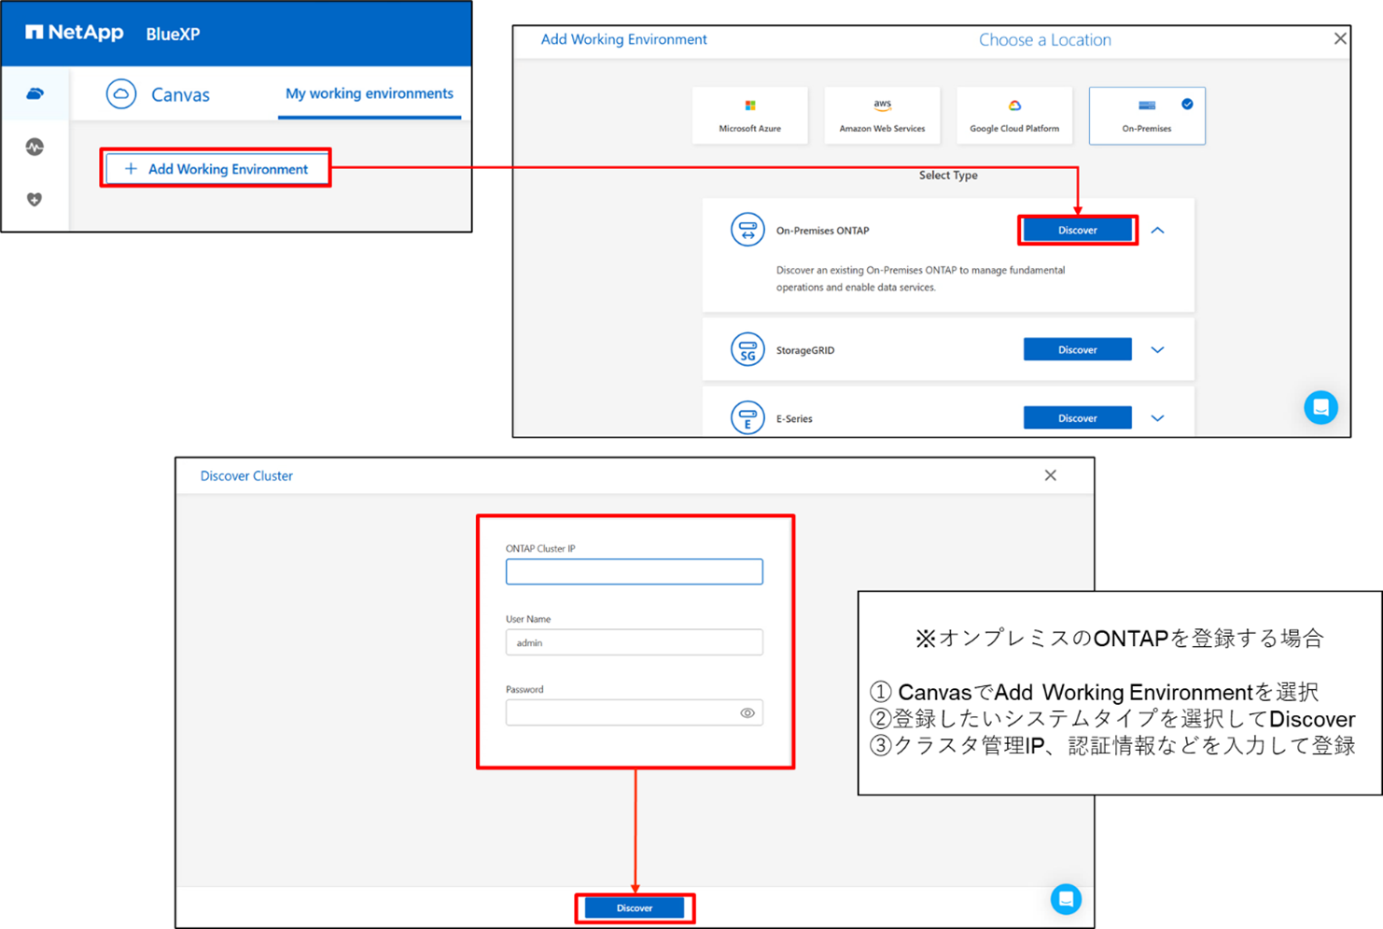Toggle password visibility eye icon
This screenshot has height=929, width=1383.
point(747,713)
